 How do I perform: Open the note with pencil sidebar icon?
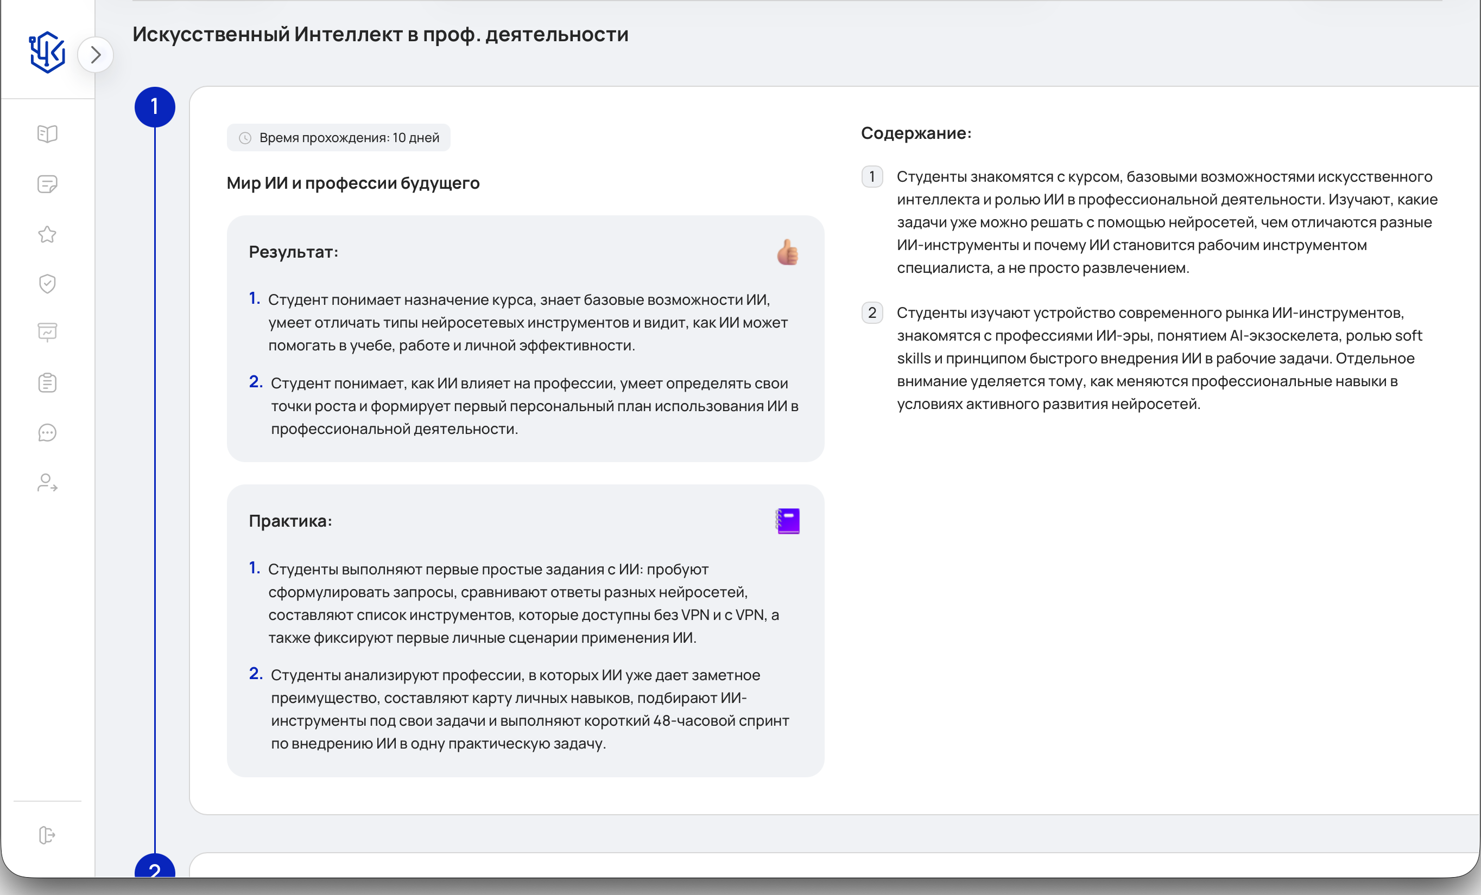click(x=47, y=184)
